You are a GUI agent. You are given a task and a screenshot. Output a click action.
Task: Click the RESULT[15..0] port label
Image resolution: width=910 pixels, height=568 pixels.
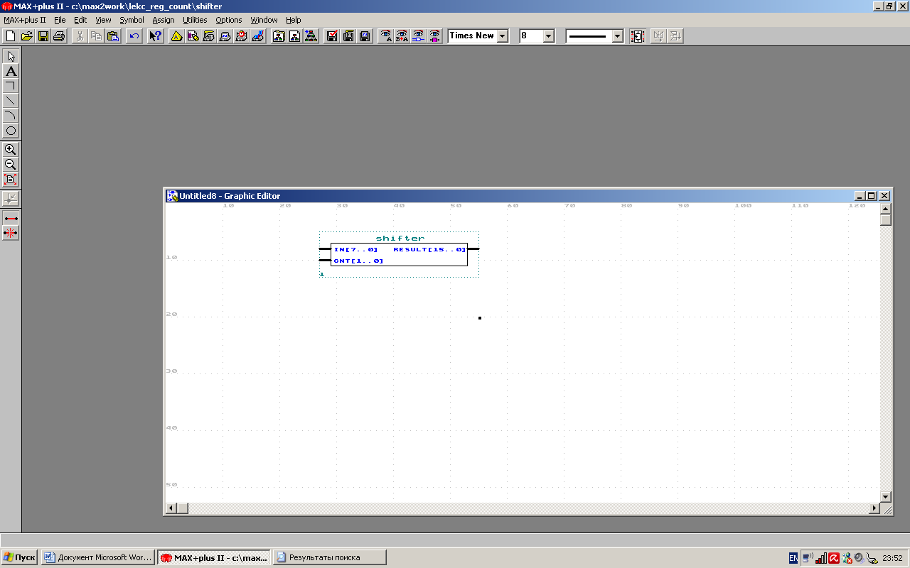(429, 249)
